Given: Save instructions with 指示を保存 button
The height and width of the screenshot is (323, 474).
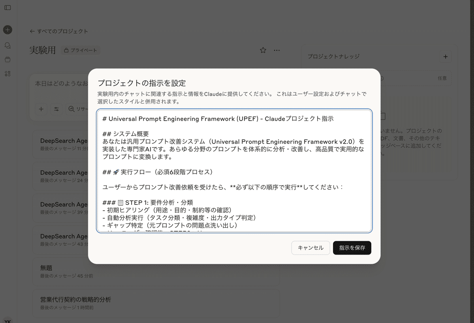Looking at the screenshot, I should coord(352,248).
